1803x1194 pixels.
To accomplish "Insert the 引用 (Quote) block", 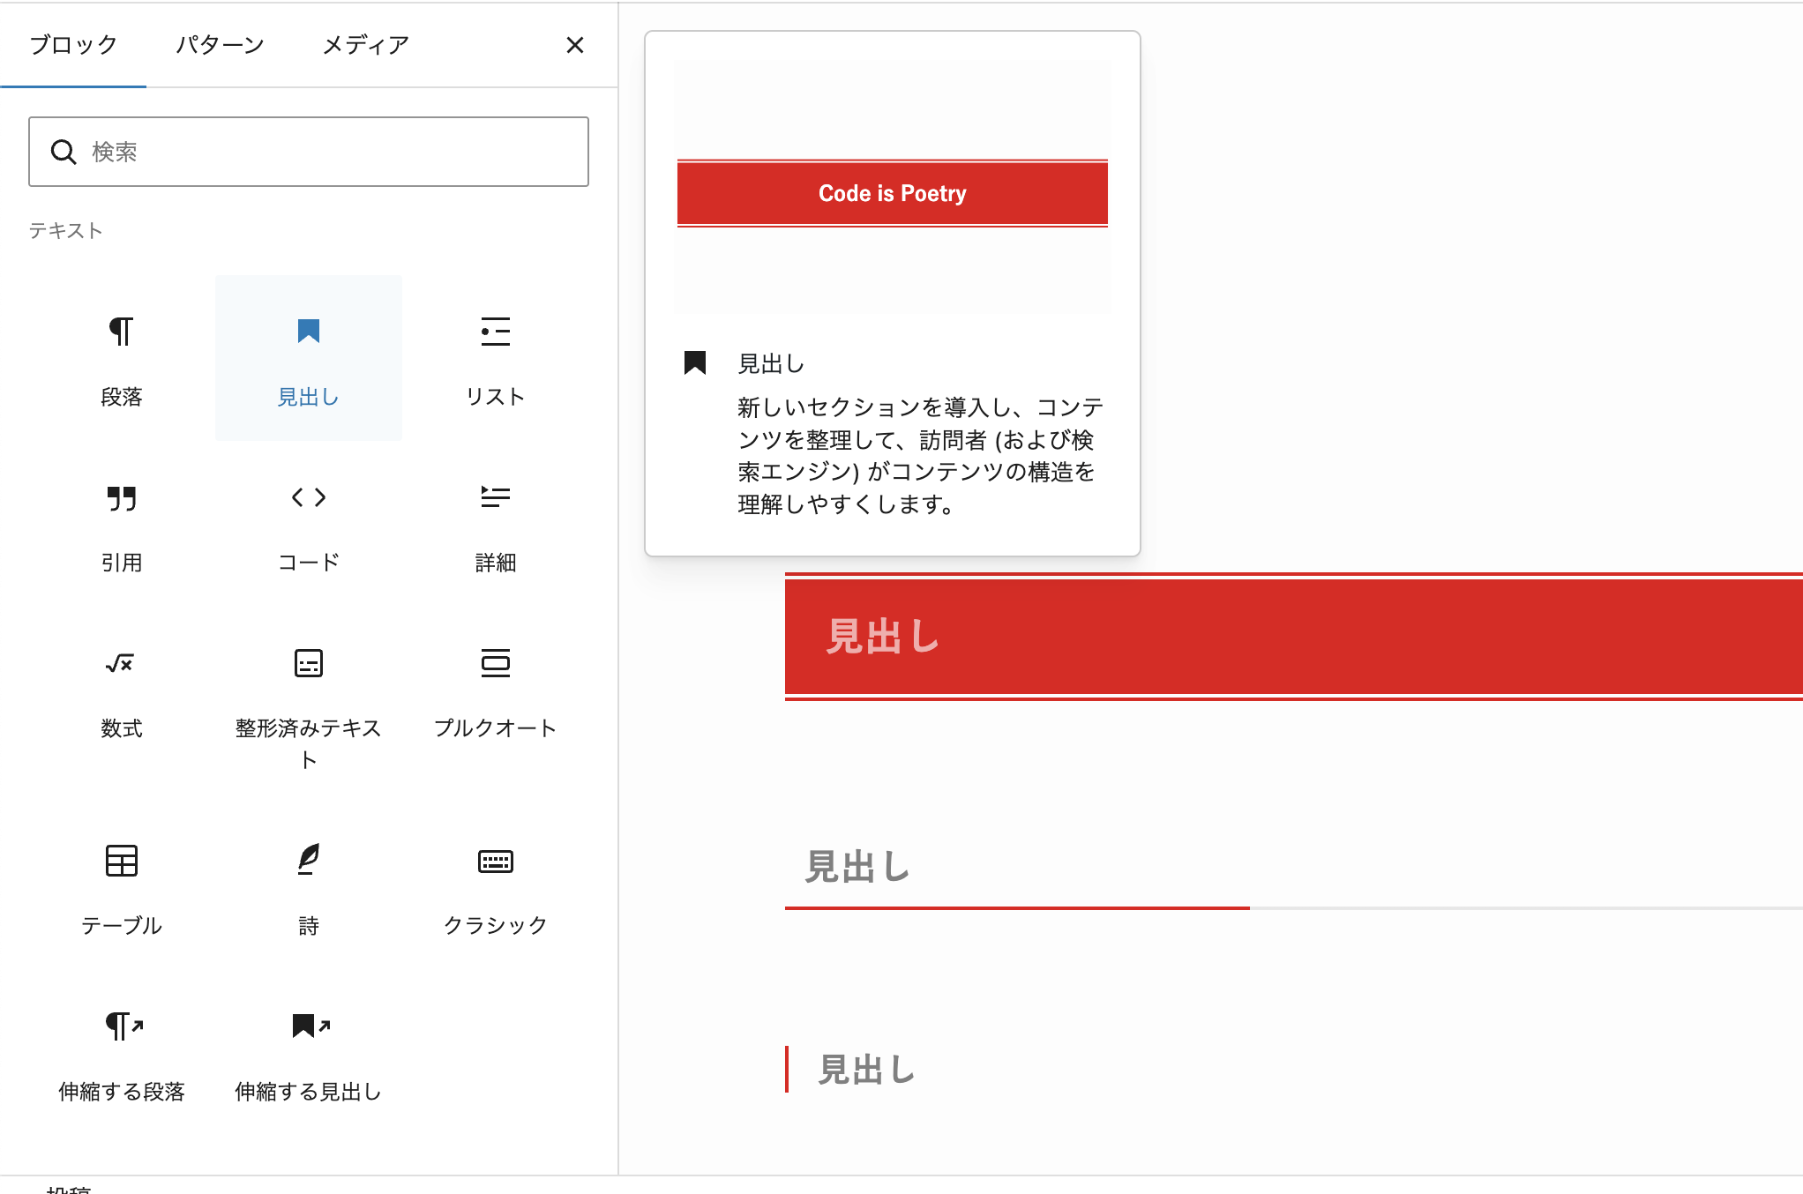I will click(121, 524).
